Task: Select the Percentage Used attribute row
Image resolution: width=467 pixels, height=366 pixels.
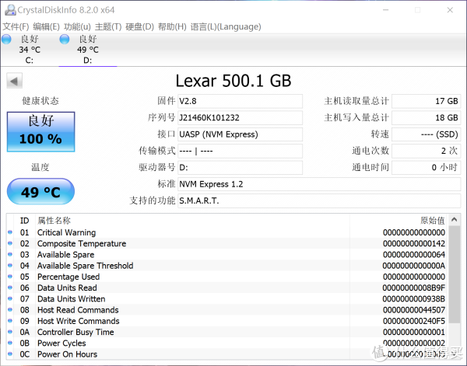Action: tap(227, 277)
